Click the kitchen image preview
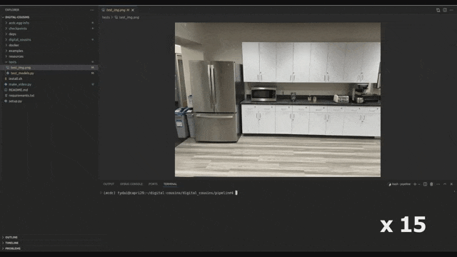Viewport: 457px width, 257px height. (x=278, y=100)
